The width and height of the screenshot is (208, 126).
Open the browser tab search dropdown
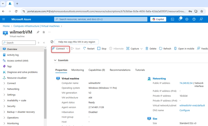3,4
